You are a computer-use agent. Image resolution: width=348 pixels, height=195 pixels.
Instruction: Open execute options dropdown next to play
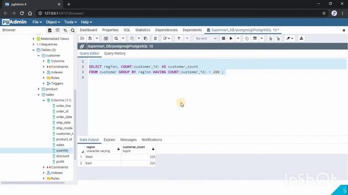pyautogui.click(x=238, y=38)
